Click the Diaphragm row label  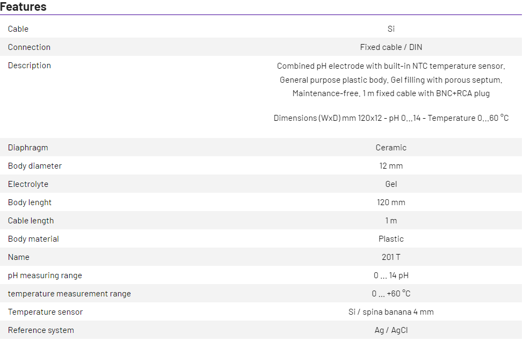point(28,148)
